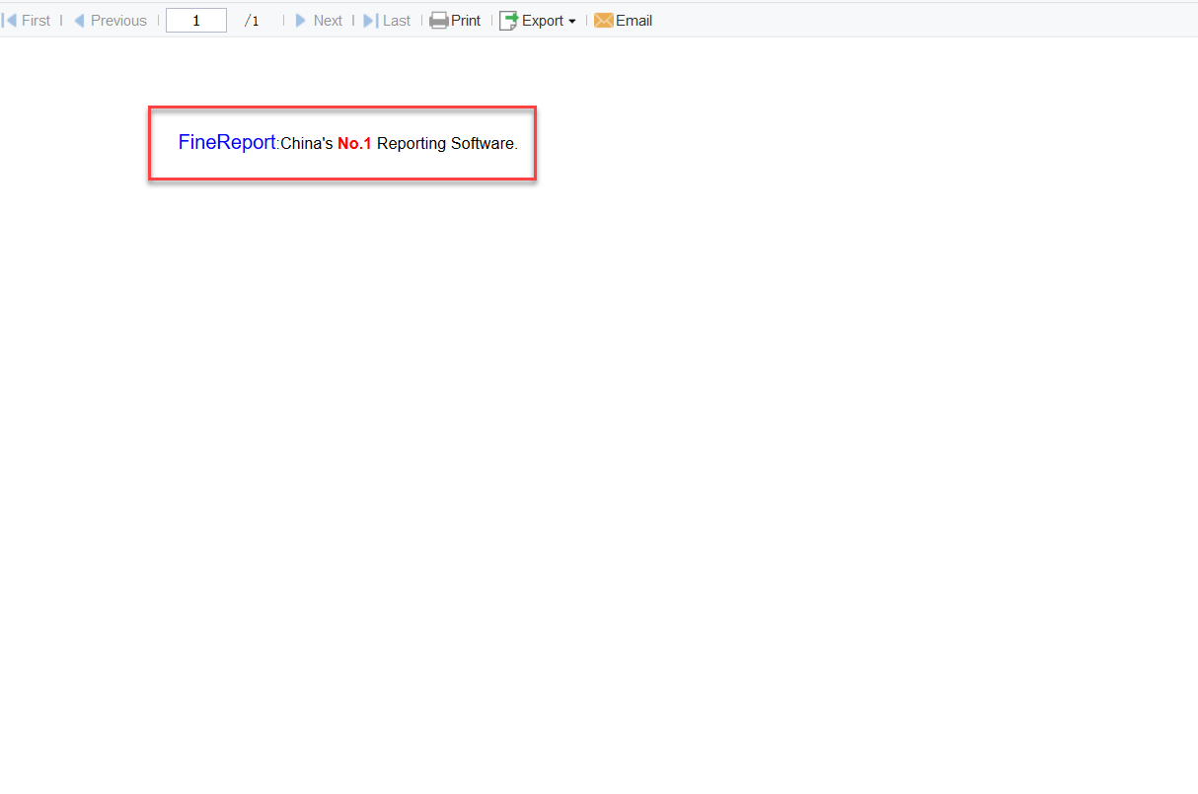Image resolution: width=1198 pixels, height=794 pixels.
Task: Open Export format choices from the toolbar
Action: point(539,20)
